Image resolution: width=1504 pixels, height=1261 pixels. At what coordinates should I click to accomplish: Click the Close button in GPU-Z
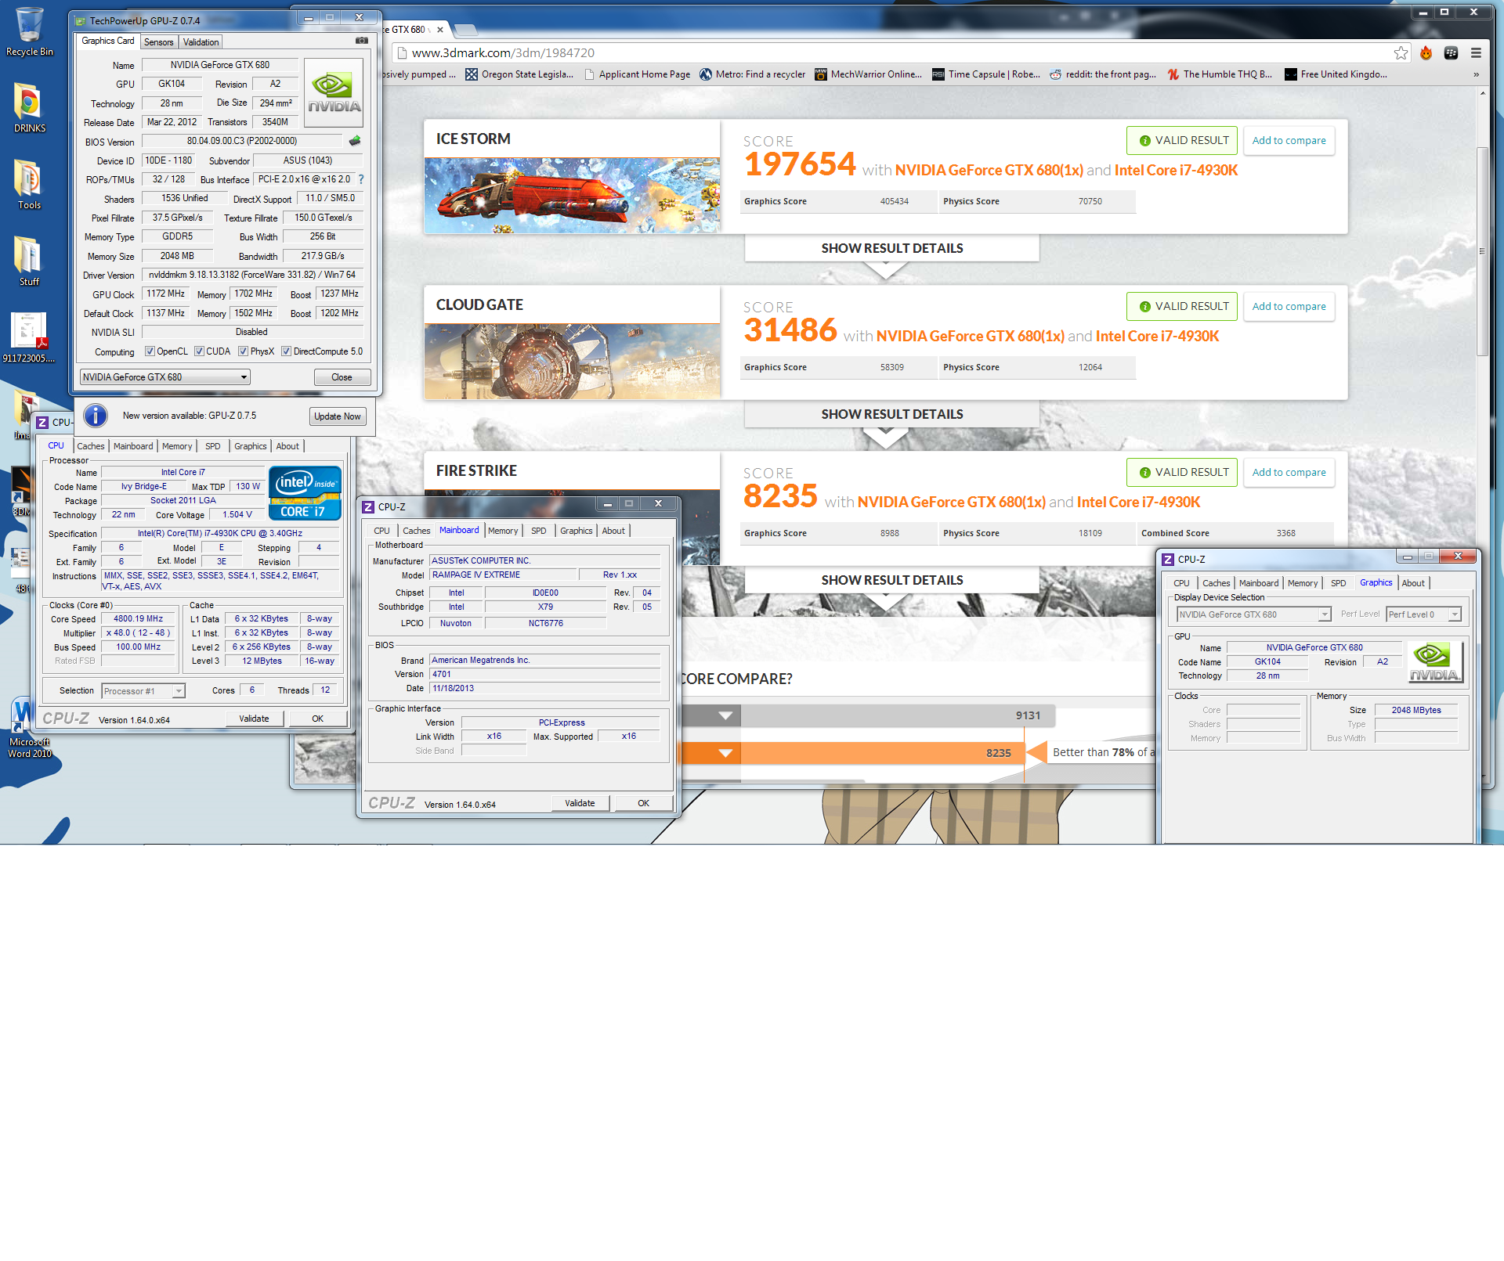point(342,377)
